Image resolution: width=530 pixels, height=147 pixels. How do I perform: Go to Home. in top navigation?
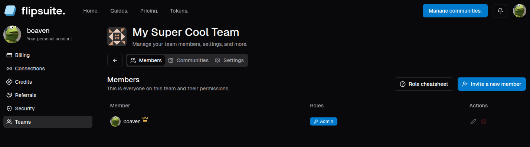point(91,11)
